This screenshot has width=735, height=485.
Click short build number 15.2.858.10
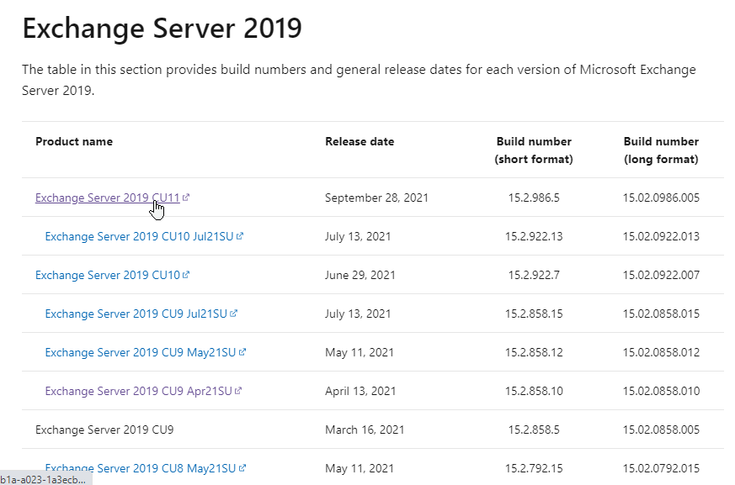(534, 392)
